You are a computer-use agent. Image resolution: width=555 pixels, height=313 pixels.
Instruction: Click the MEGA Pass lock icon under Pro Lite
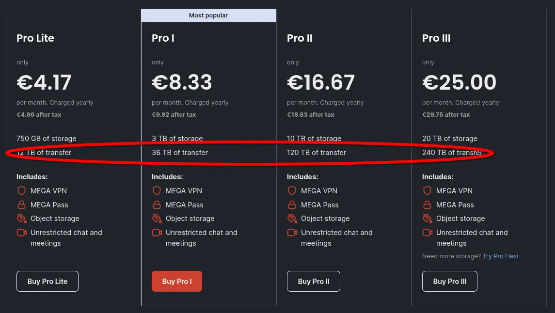click(x=21, y=204)
